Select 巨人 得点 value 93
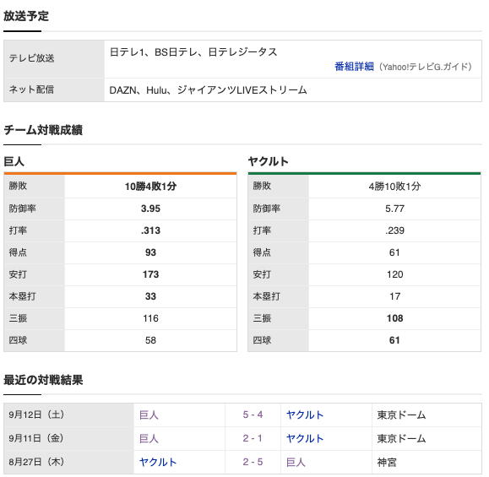The image size is (489, 477). tap(150, 252)
